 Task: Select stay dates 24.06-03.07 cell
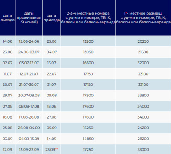pyautogui.click(x=29, y=52)
